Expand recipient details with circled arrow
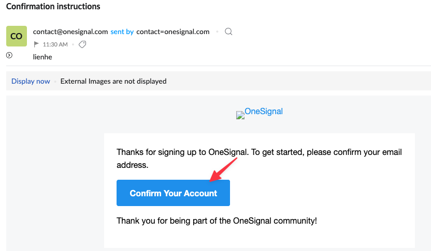The image size is (431, 251). pyautogui.click(x=9, y=55)
